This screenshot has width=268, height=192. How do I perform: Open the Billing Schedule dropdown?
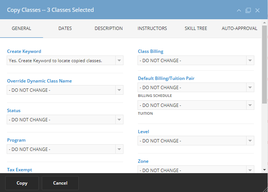(x=196, y=87)
